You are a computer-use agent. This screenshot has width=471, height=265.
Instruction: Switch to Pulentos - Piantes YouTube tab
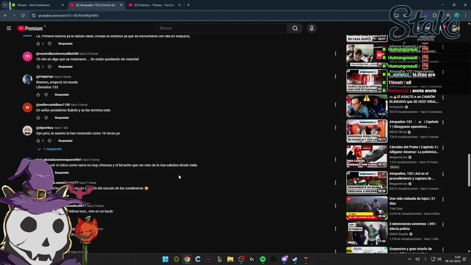tap(155, 5)
